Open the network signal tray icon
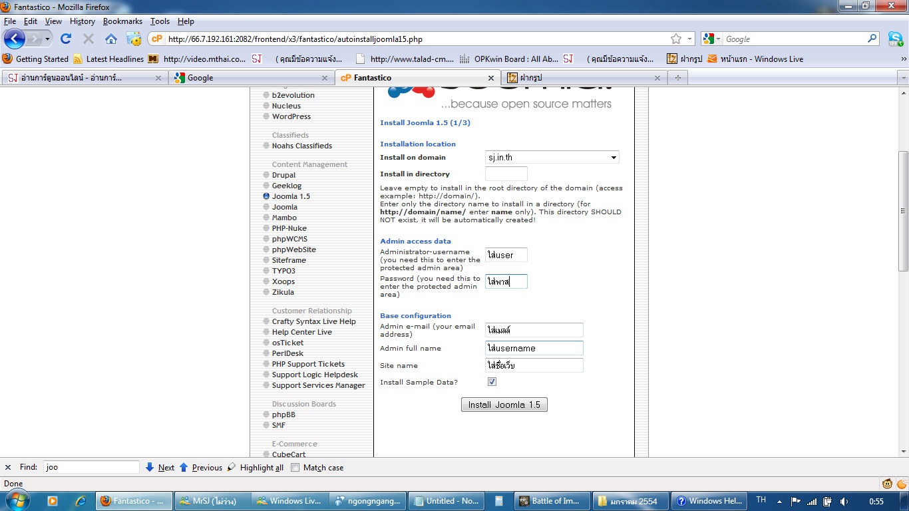The image size is (909, 511). tap(811, 501)
